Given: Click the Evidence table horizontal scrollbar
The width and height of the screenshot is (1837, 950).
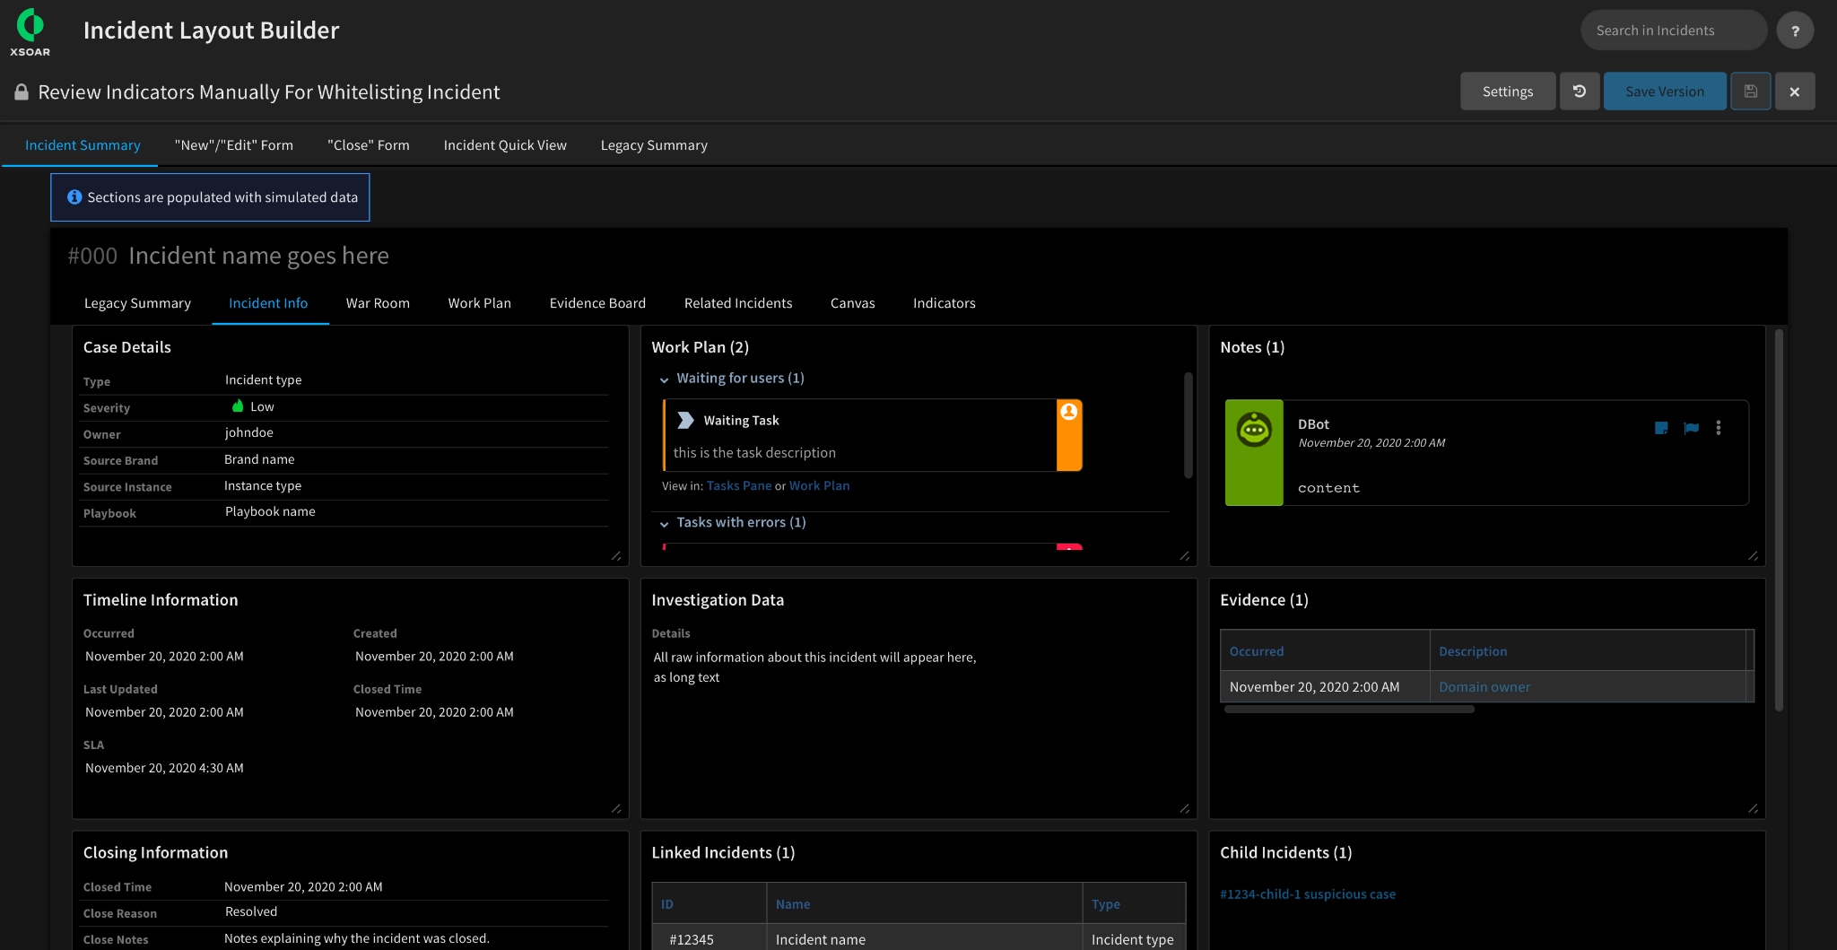Looking at the screenshot, I should coord(1349,710).
